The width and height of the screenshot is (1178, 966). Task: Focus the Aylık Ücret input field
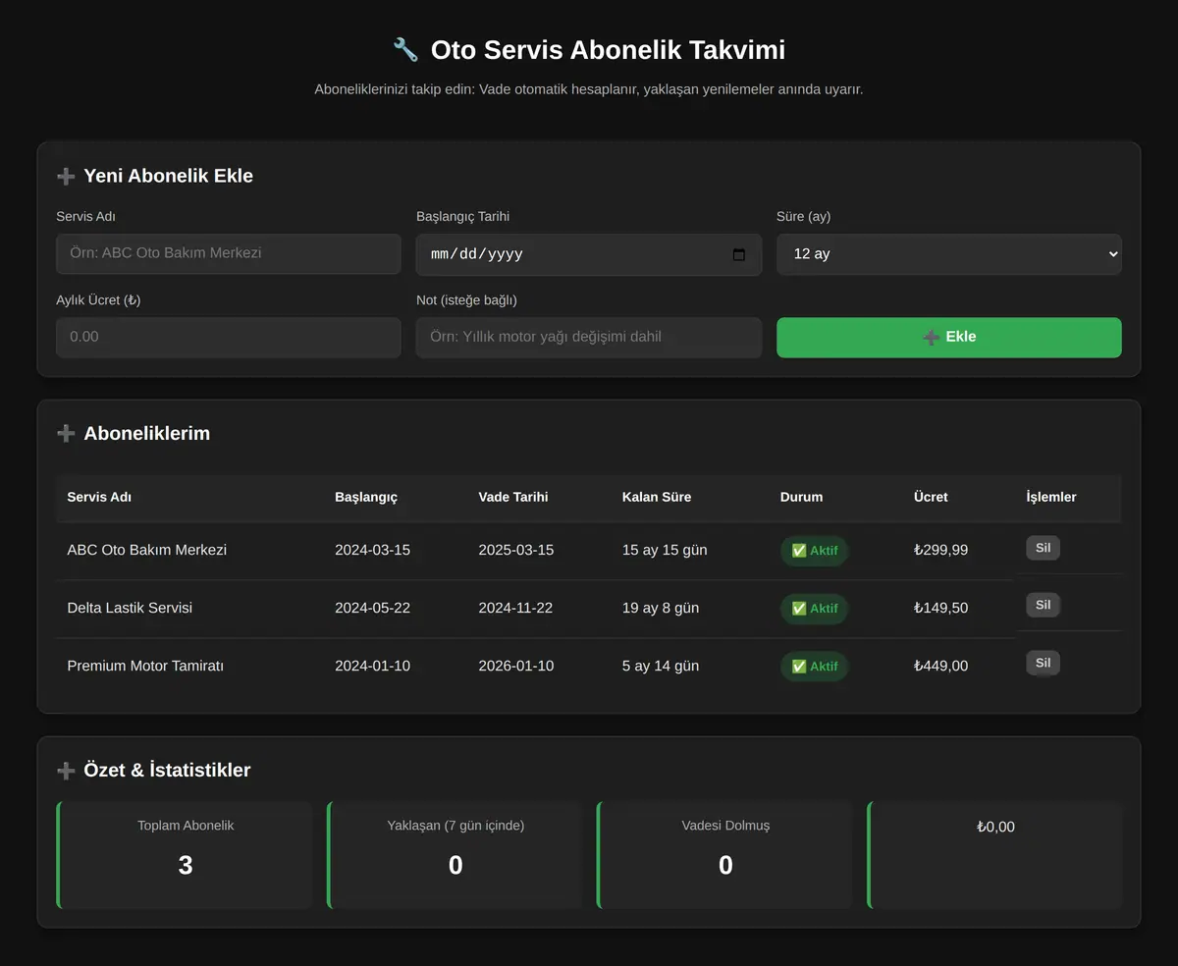[x=229, y=337]
